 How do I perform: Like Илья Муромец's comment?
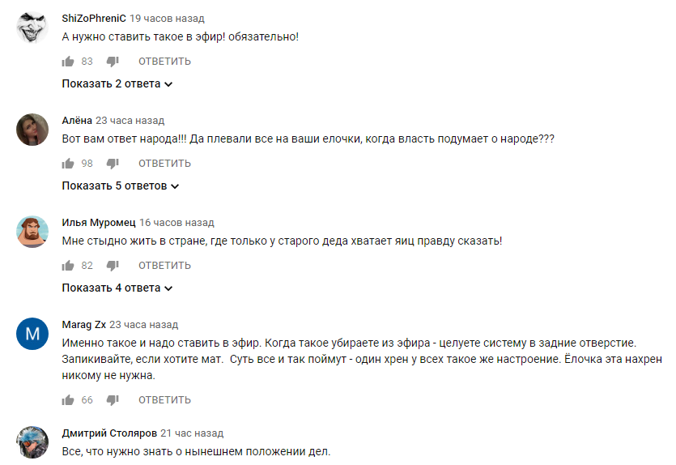click(x=68, y=265)
